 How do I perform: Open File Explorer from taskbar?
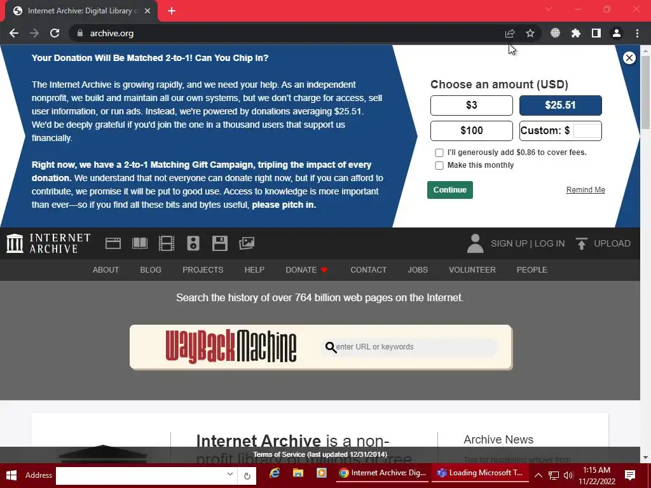[298, 473]
